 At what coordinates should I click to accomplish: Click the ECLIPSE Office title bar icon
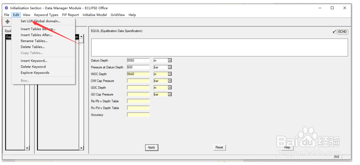point(6,8)
